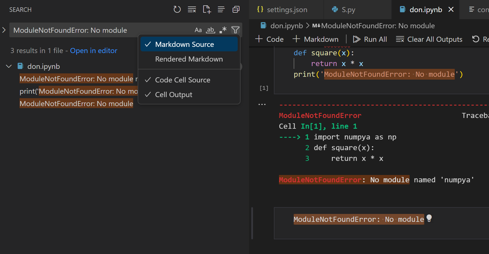
Task: Collapse all search results
Action: coord(221,9)
